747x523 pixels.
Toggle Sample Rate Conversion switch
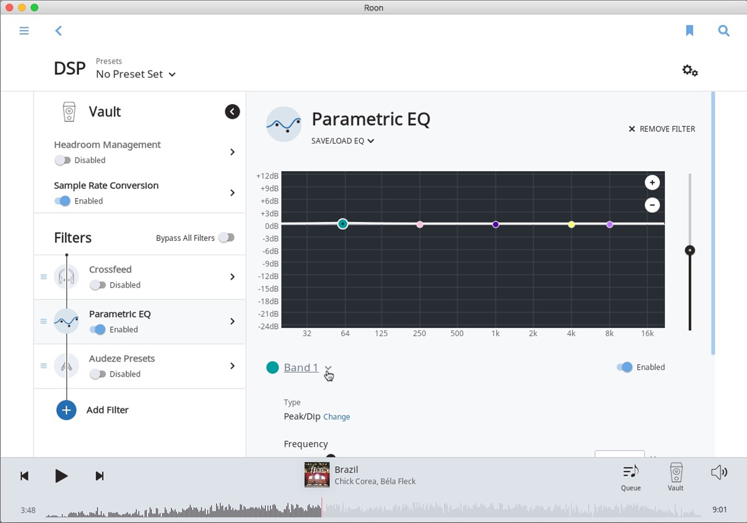pos(62,201)
